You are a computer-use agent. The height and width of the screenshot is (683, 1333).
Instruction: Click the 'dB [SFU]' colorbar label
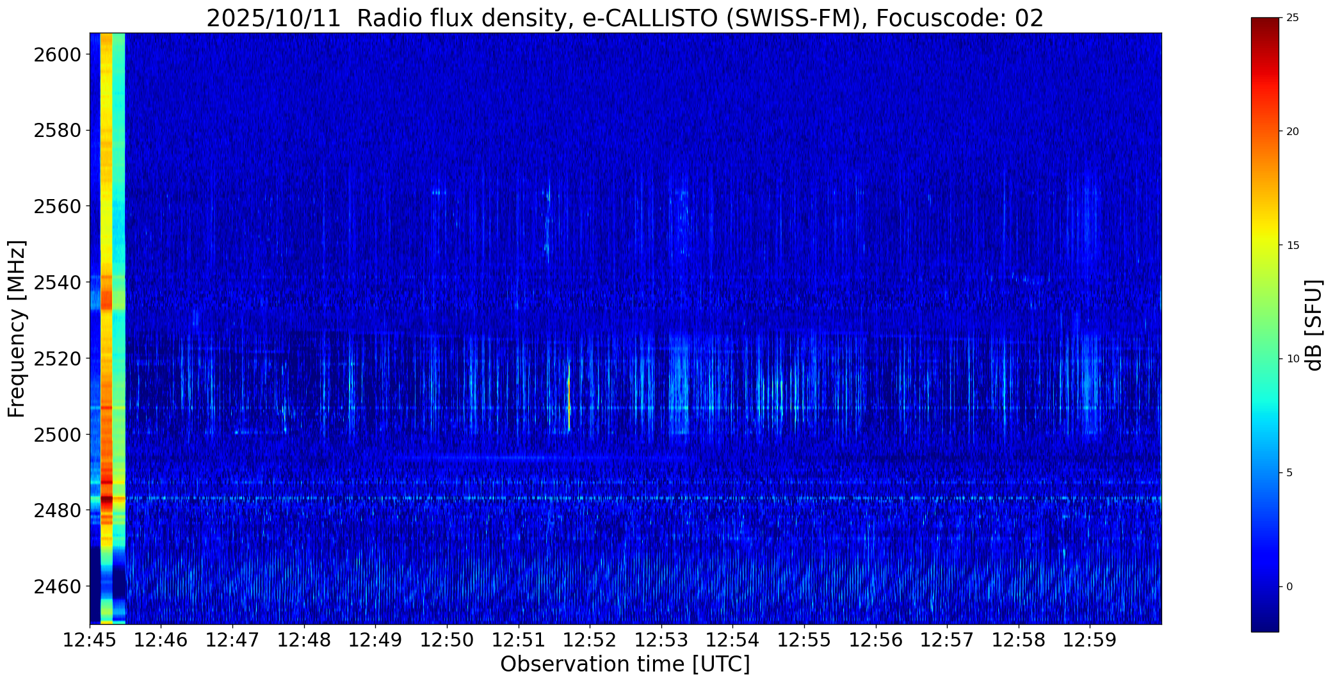1314,325
